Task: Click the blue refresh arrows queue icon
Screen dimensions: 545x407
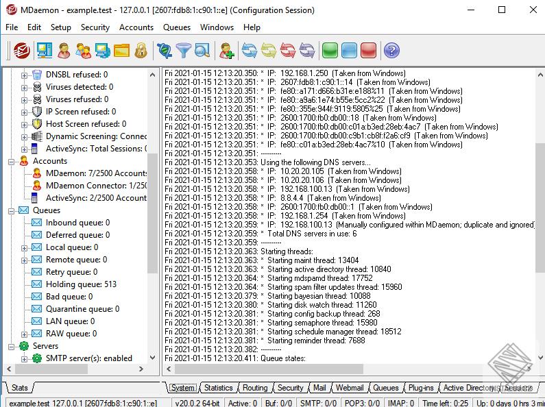Action: pyautogui.click(x=250, y=50)
